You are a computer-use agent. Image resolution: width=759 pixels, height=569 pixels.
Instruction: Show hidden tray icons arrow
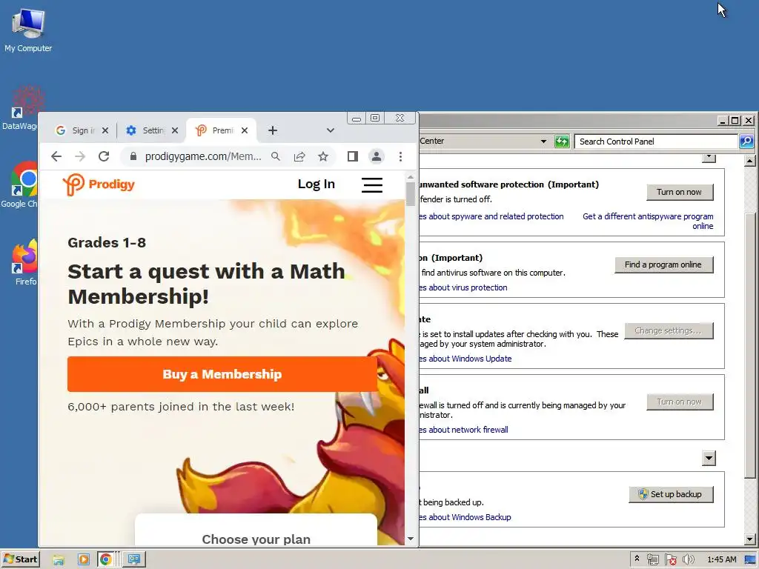pos(637,559)
